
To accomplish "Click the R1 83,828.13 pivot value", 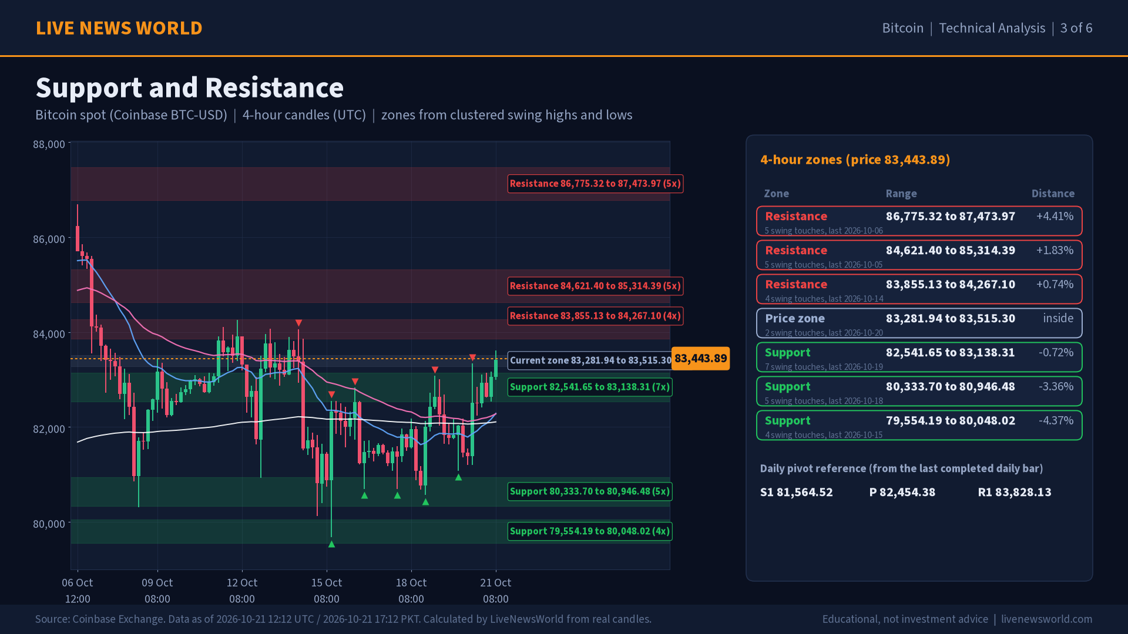I will tap(1015, 493).
